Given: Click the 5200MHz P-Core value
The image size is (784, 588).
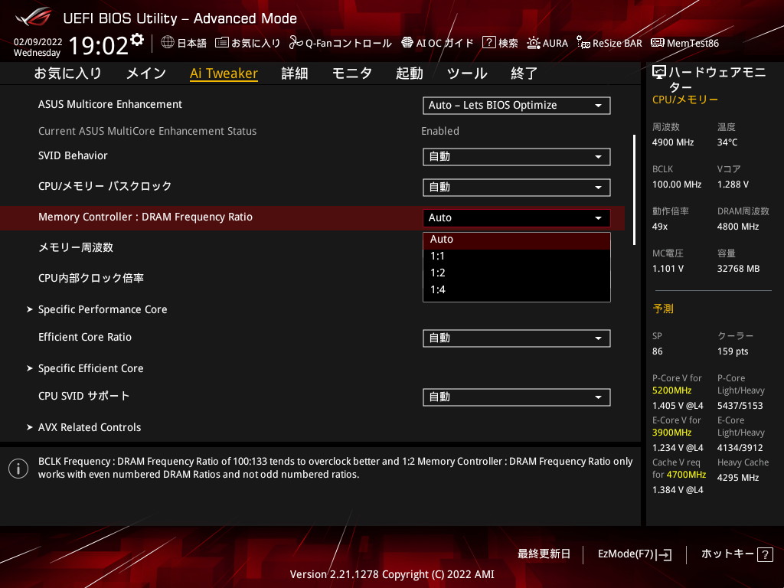Looking at the screenshot, I should (672, 390).
